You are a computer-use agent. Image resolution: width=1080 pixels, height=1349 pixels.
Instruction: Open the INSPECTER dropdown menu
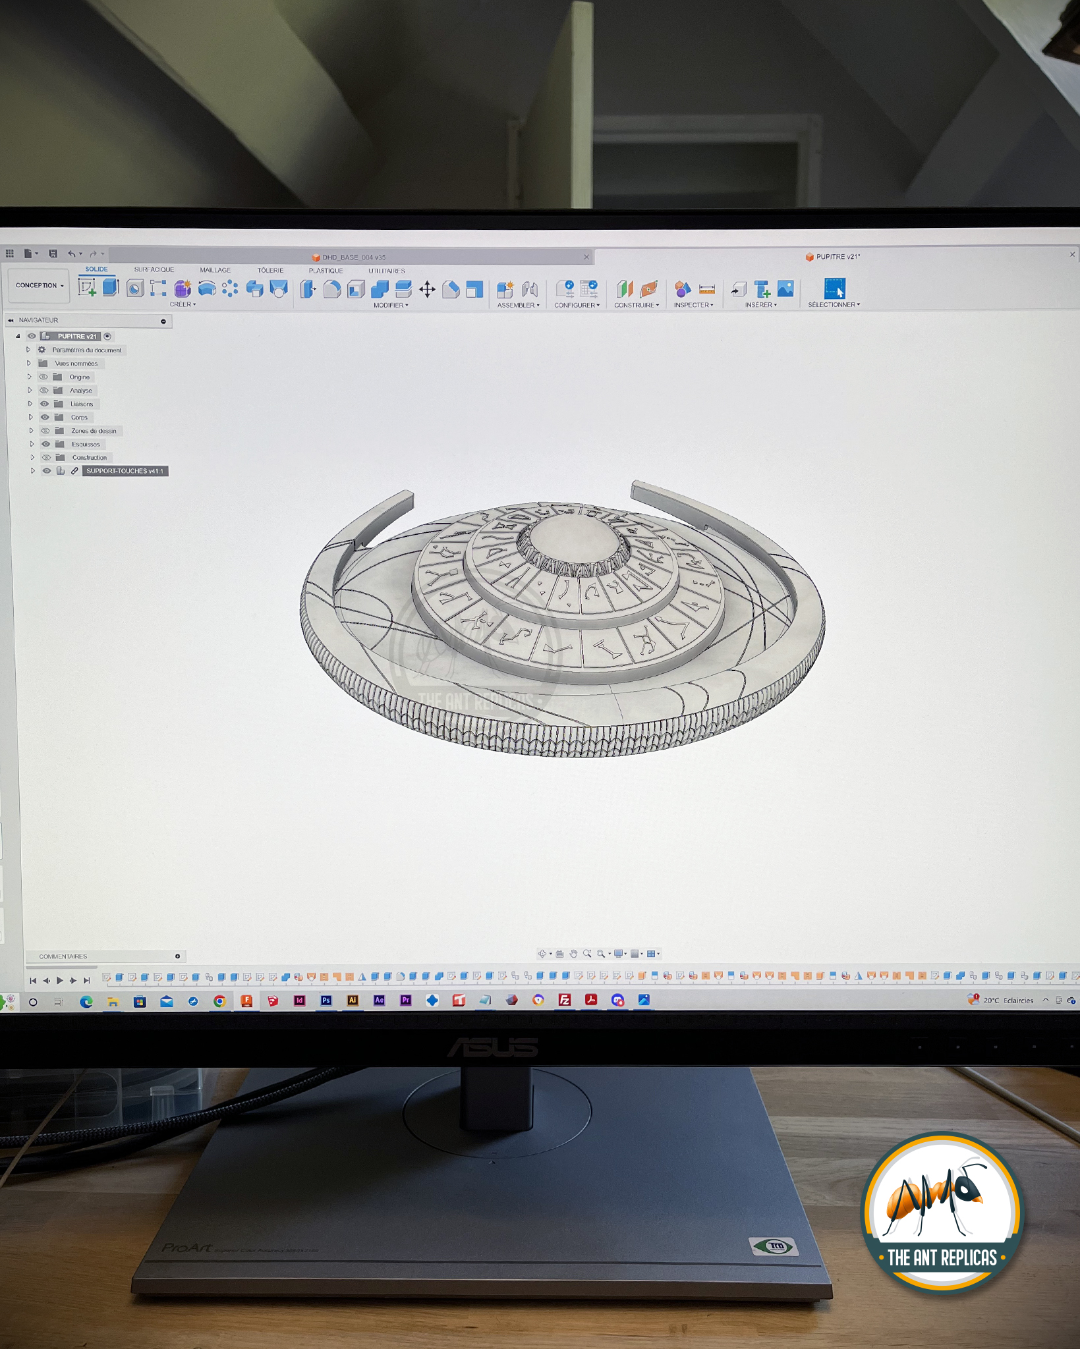point(693,305)
